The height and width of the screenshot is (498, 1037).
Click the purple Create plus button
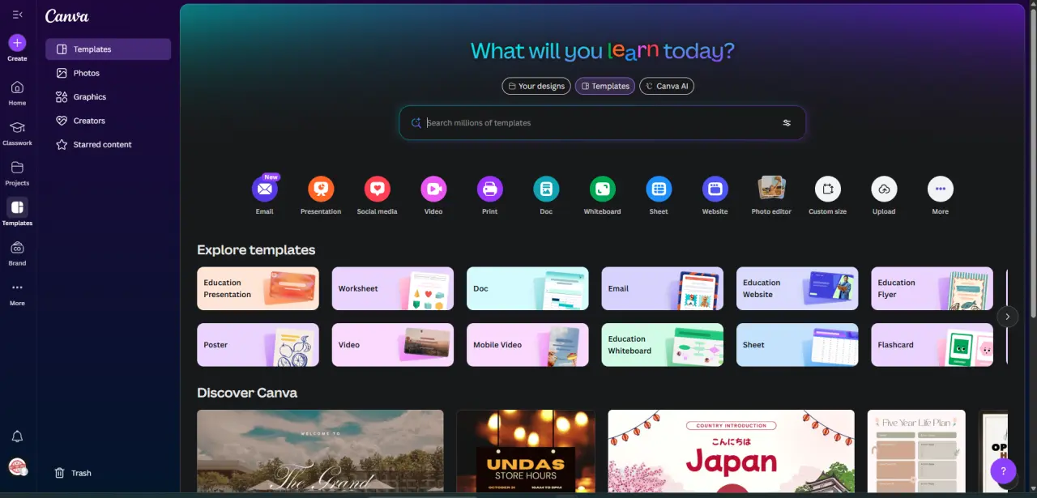[x=17, y=43]
